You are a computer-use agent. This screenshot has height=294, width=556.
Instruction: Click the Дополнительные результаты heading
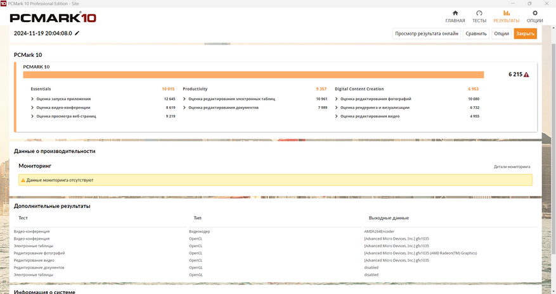click(x=52, y=206)
